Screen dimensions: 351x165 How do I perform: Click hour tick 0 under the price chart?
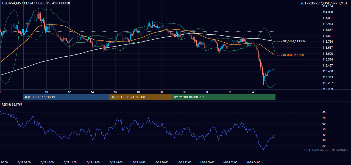tap(207, 92)
